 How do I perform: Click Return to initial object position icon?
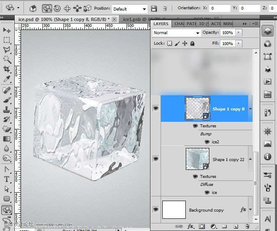pyautogui.click(x=33, y=8)
